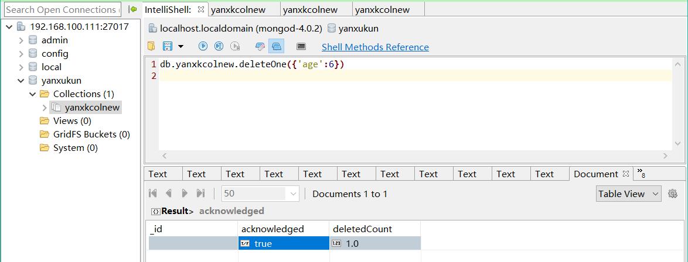Focus the Search Open Connections field
Screen dimensions: 688x262
point(63,9)
